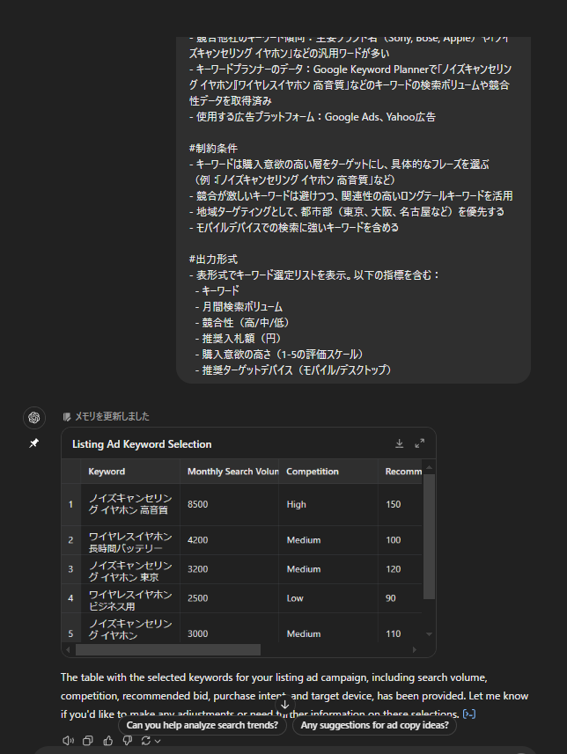
Task: Select the 100 recommended bid cell
Action: click(x=400, y=540)
